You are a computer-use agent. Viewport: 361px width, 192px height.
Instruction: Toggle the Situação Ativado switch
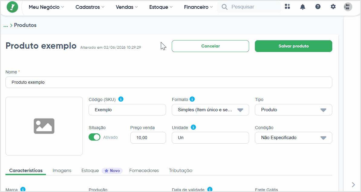(x=94, y=137)
